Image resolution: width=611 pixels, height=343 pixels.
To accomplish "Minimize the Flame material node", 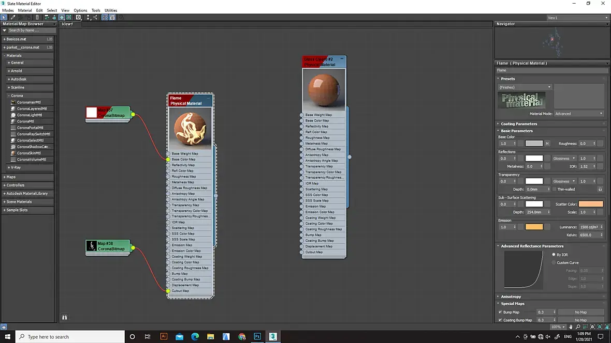I will point(208,98).
